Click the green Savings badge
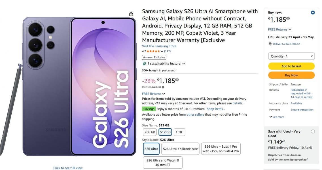This screenshot has height=170, width=322. point(149,109)
